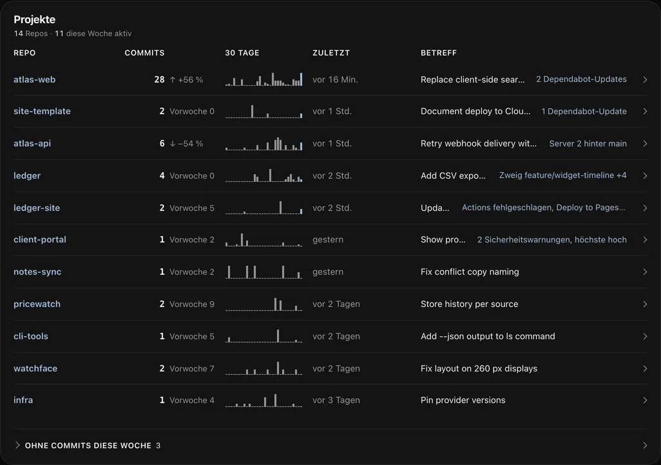The height and width of the screenshot is (465, 661).
Task: Click the '2 Dependabot-Updates' badge on atlas-web
Action: pos(581,79)
